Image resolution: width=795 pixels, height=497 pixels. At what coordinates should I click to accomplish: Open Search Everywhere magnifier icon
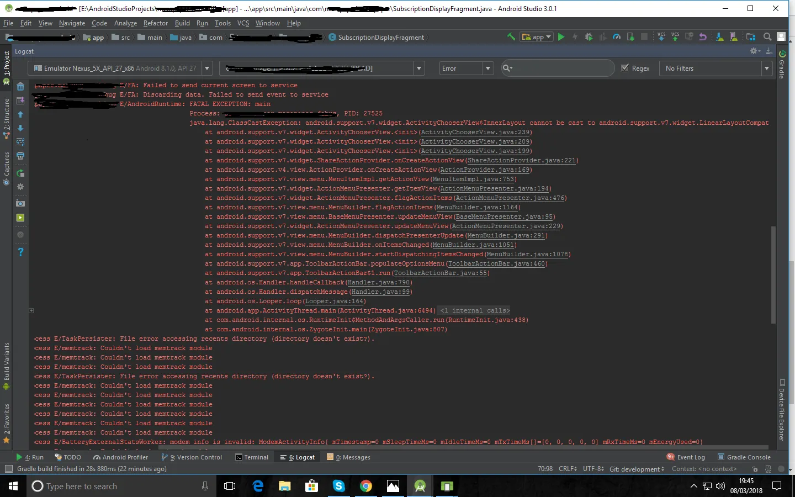[767, 37]
